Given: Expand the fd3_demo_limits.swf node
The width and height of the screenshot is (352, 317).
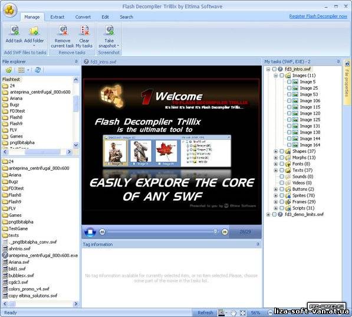Looking at the screenshot, I should (x=268, y=214).
